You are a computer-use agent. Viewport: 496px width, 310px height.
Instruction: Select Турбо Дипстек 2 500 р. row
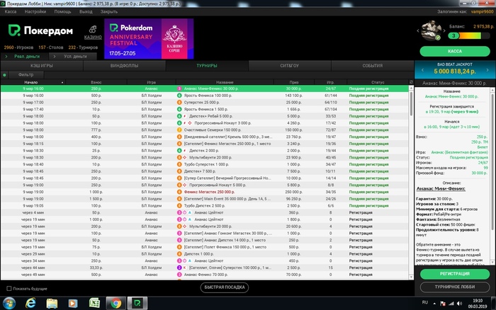pyautogui.click(x=205, y=206)
